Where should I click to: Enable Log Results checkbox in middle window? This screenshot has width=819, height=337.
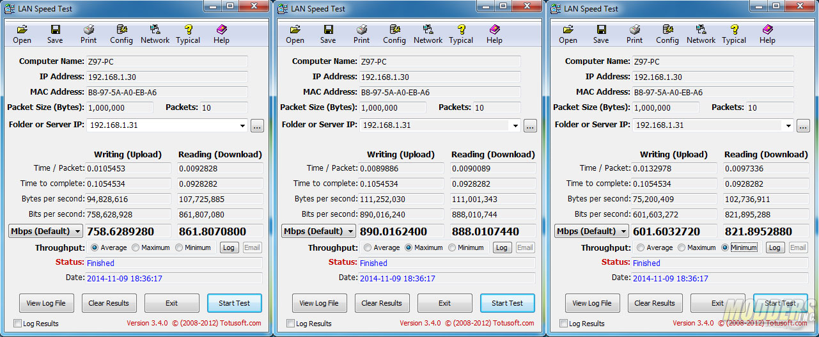[x=290, y=324]
